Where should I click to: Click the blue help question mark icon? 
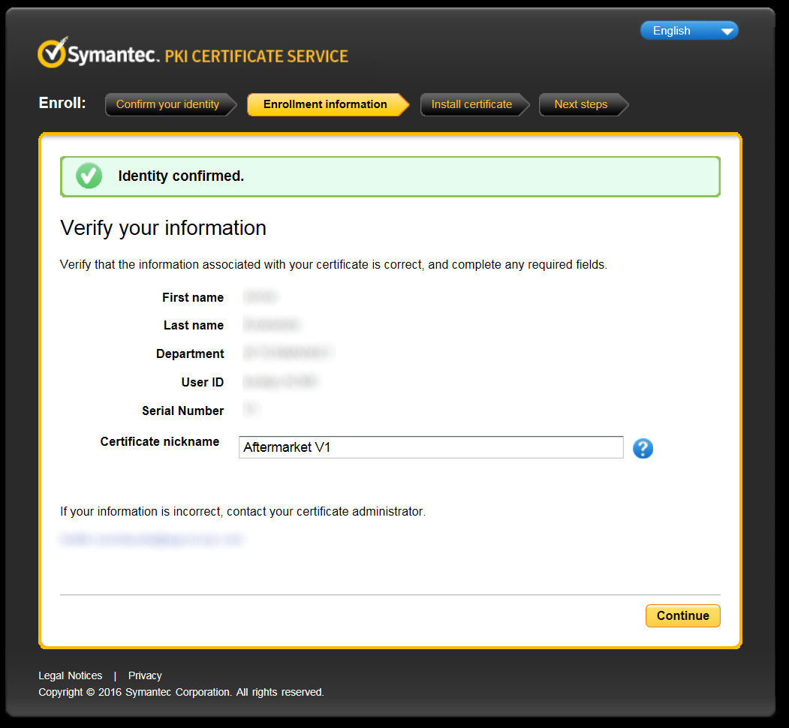coord(643,448)
